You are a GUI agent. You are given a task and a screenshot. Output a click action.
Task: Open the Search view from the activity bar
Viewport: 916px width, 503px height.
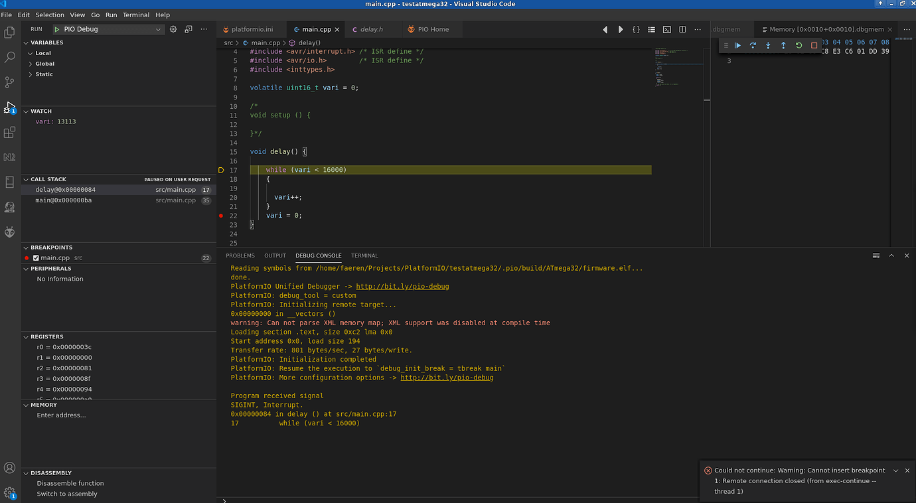coord(9,57)
